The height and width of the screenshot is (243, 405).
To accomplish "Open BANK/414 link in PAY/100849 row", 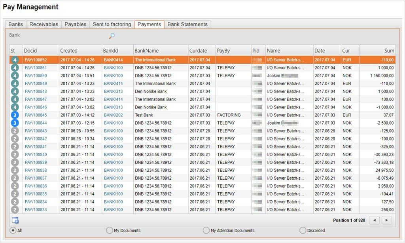I will point(114,84).
